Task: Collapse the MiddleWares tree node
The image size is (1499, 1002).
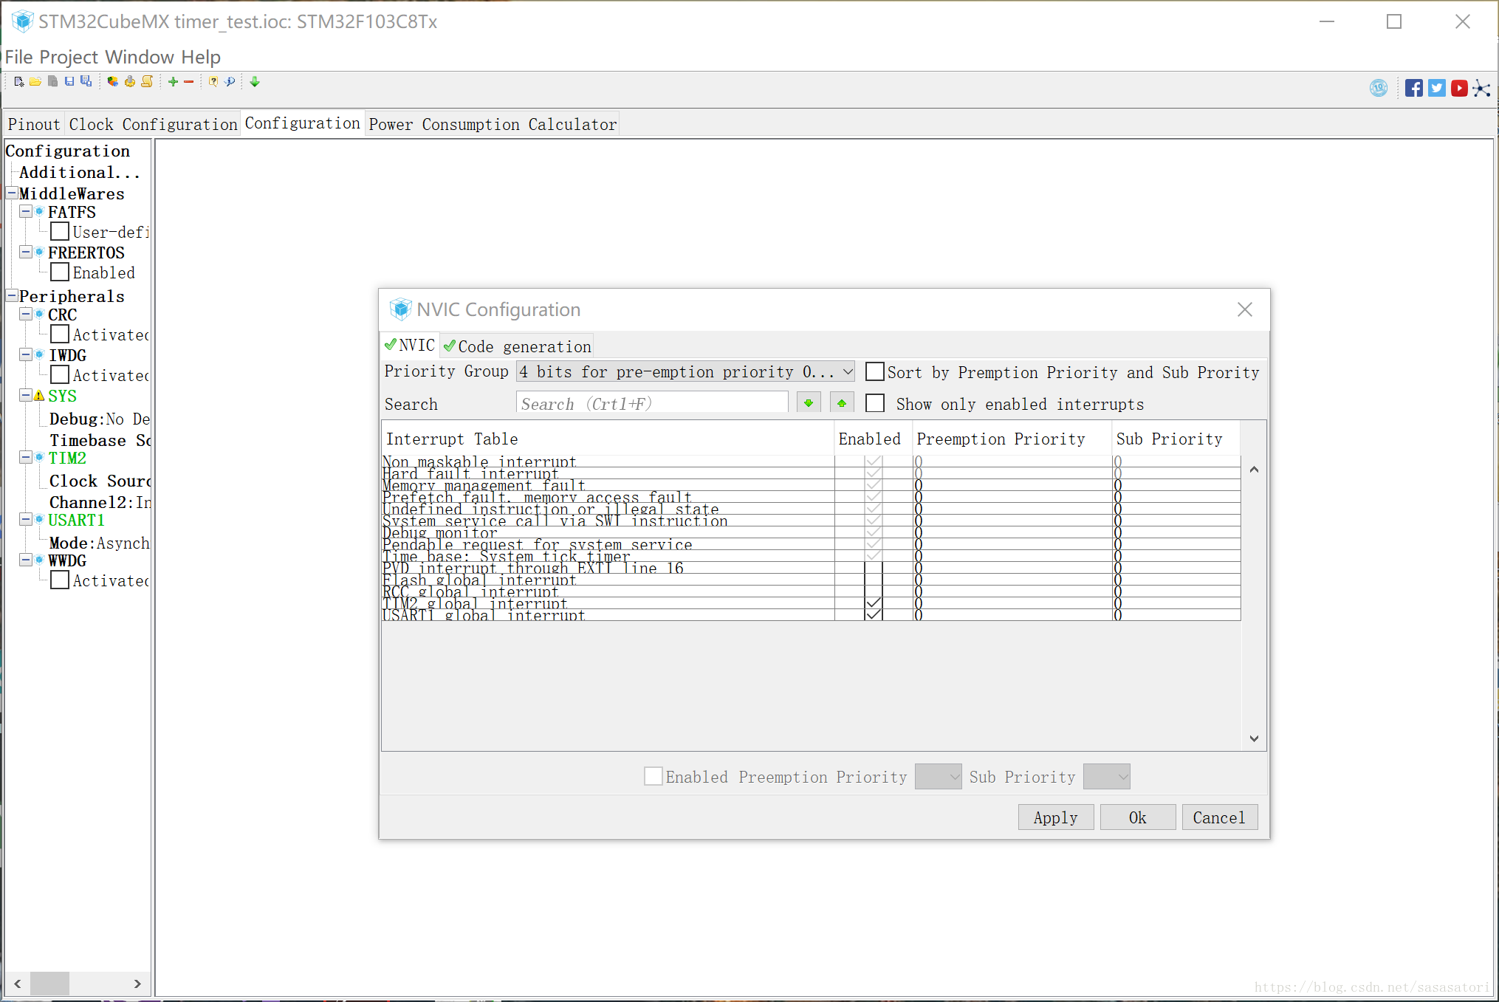Action: (12, 193)
